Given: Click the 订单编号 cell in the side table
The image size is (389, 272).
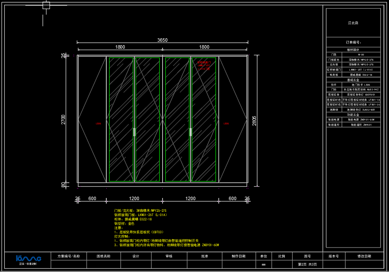Looking at the screenshot, I should 353,43.
